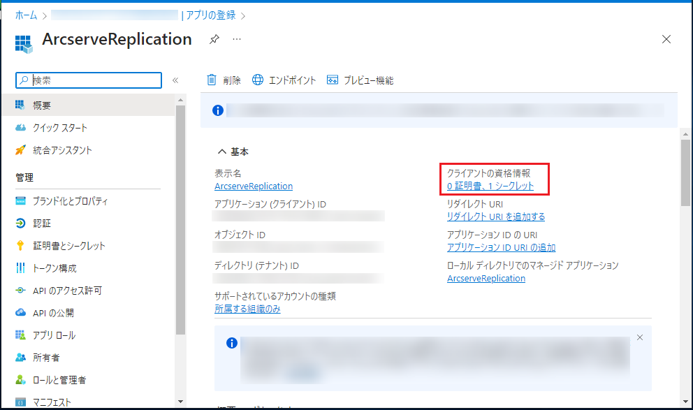Screen dimensions: 693x410
Task: Click the search magnifier icon
Action: pos(24,80)
